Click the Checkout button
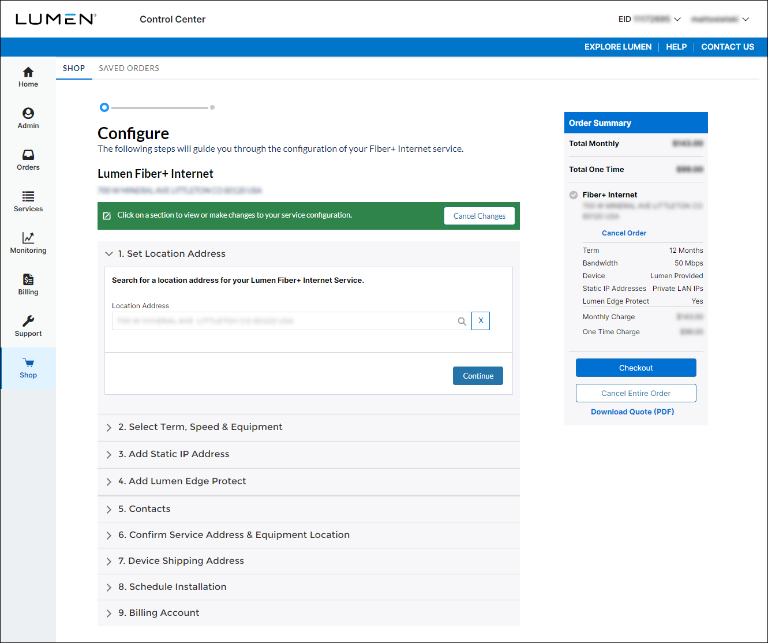The image size is (768, 643). [x=636, y=368]
